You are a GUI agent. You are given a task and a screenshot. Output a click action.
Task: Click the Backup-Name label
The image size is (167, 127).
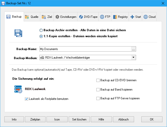click(x=27, y=49)
